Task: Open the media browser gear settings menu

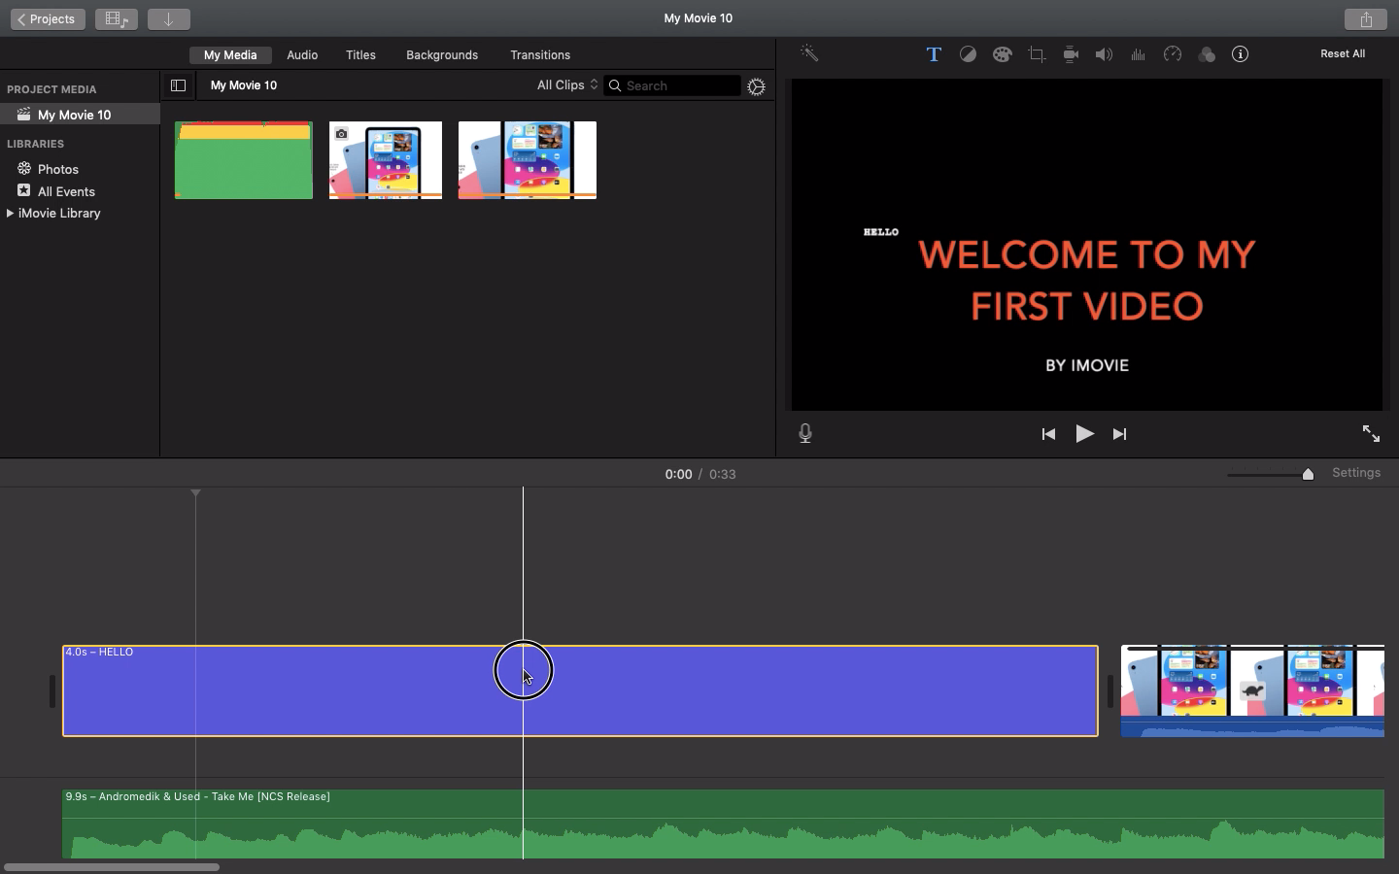Action: tap(757, 86)
